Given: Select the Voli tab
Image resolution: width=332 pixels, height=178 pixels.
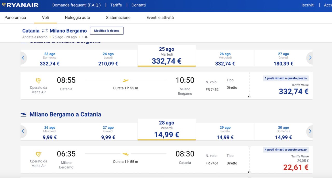Looking at the screenshot, I should (45, 18).
